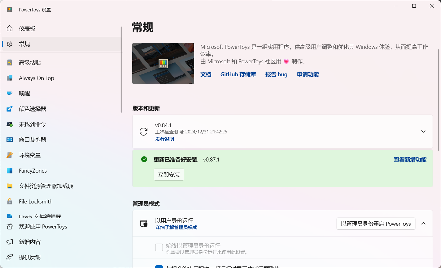441x268 pixels.
Task: Click the shield icon next to 以用户身份运行
Action: (x=144, y=224)
